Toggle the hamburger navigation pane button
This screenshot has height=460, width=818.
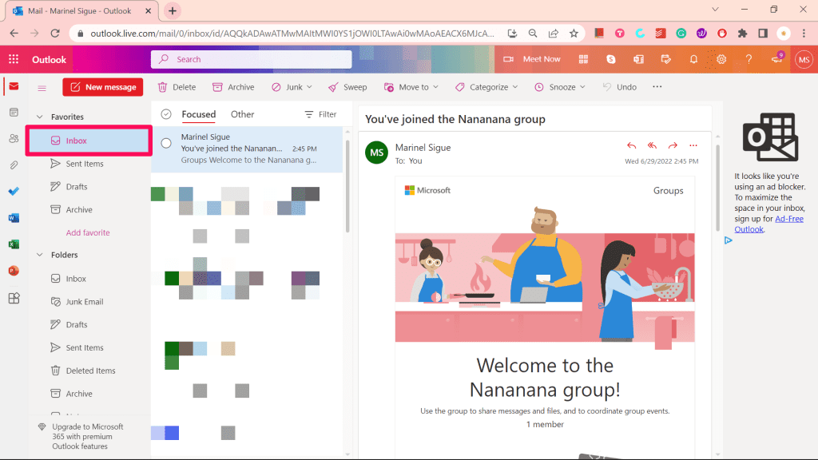42,88
